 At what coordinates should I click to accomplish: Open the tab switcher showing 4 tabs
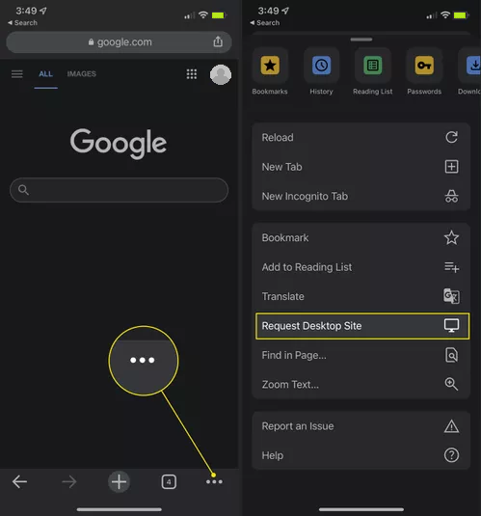pos(169,482)
